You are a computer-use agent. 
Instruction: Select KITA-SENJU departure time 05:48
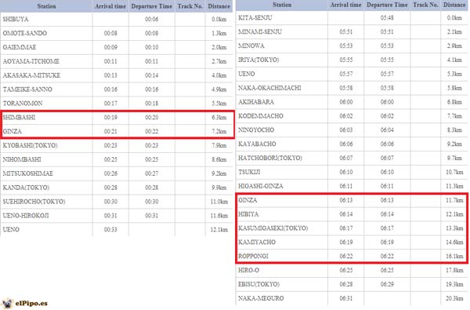coord(387,18)
